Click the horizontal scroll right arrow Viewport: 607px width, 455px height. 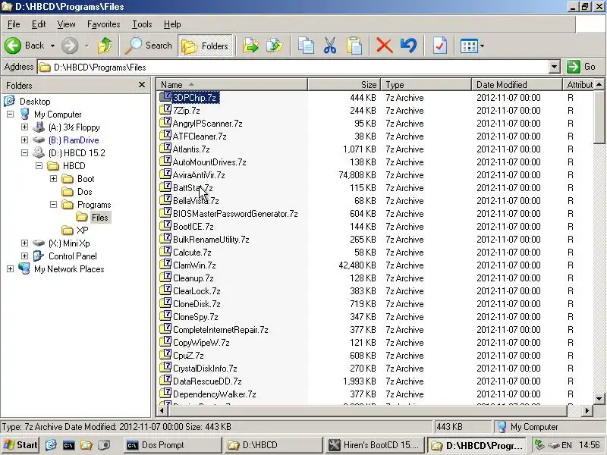(x=587, y=410)
